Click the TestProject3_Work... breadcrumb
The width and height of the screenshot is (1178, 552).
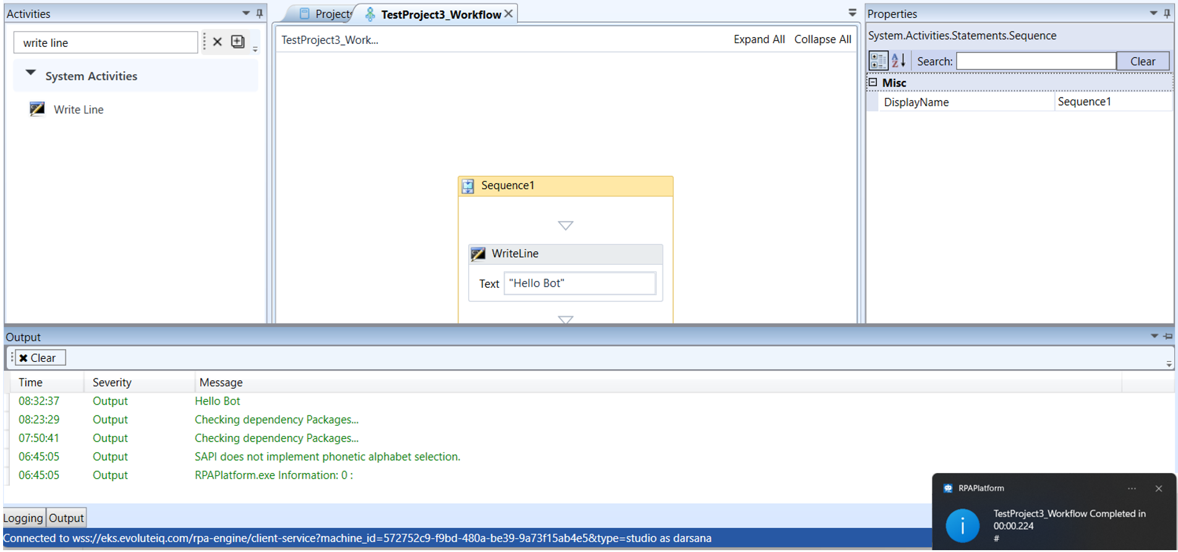[x=330, y=40]
